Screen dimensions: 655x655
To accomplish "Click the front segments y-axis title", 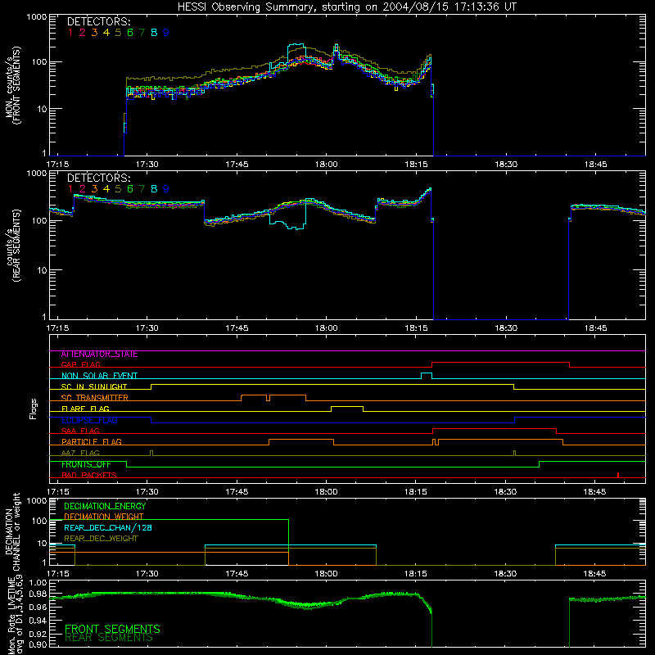I will (12, 86).
